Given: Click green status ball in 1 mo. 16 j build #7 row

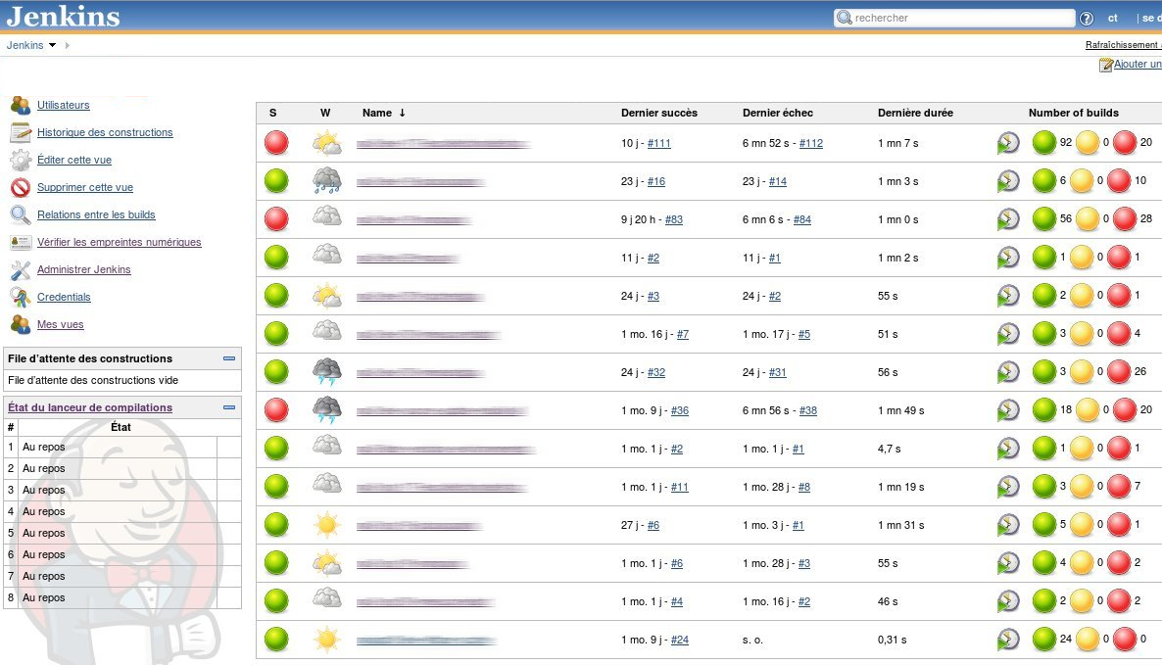Looking at the screenshot, I should pyautogui.click(x=276, y=333).
